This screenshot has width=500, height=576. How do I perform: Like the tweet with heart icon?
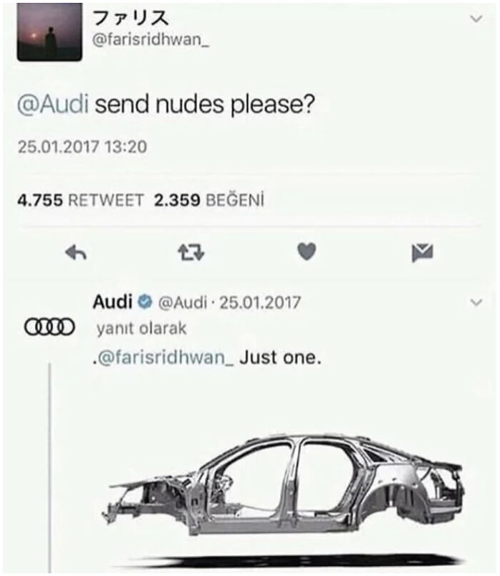pos(306,252)
